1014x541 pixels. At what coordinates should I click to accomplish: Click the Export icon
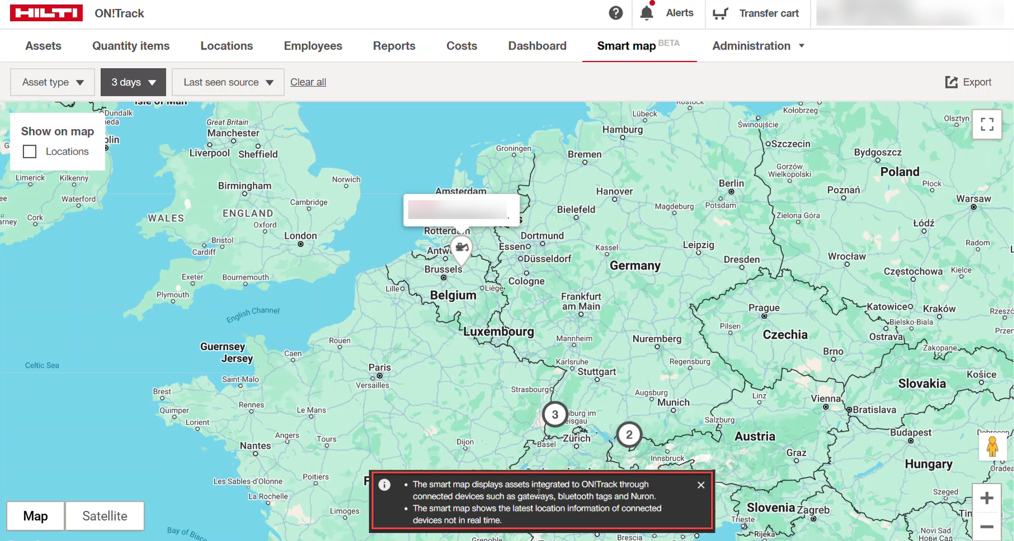click(951, 82)
